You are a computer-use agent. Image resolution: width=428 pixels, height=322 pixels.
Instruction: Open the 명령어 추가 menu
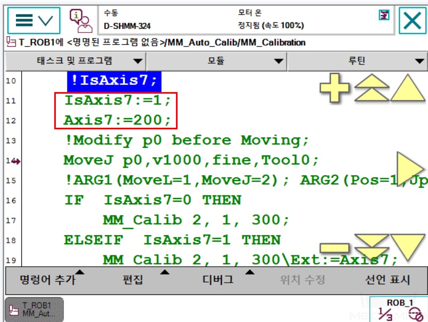click(x=48, y=279)
